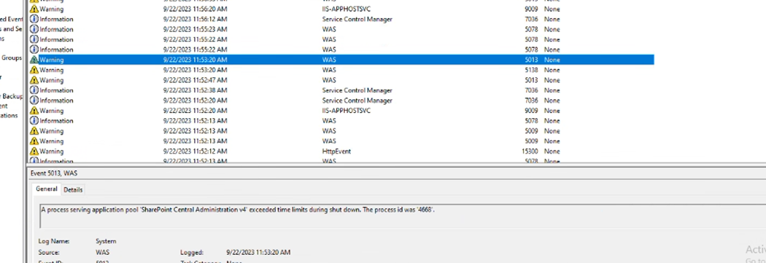Open the Details tab
The image size is (766, 263).
click(x=73, y=190)
